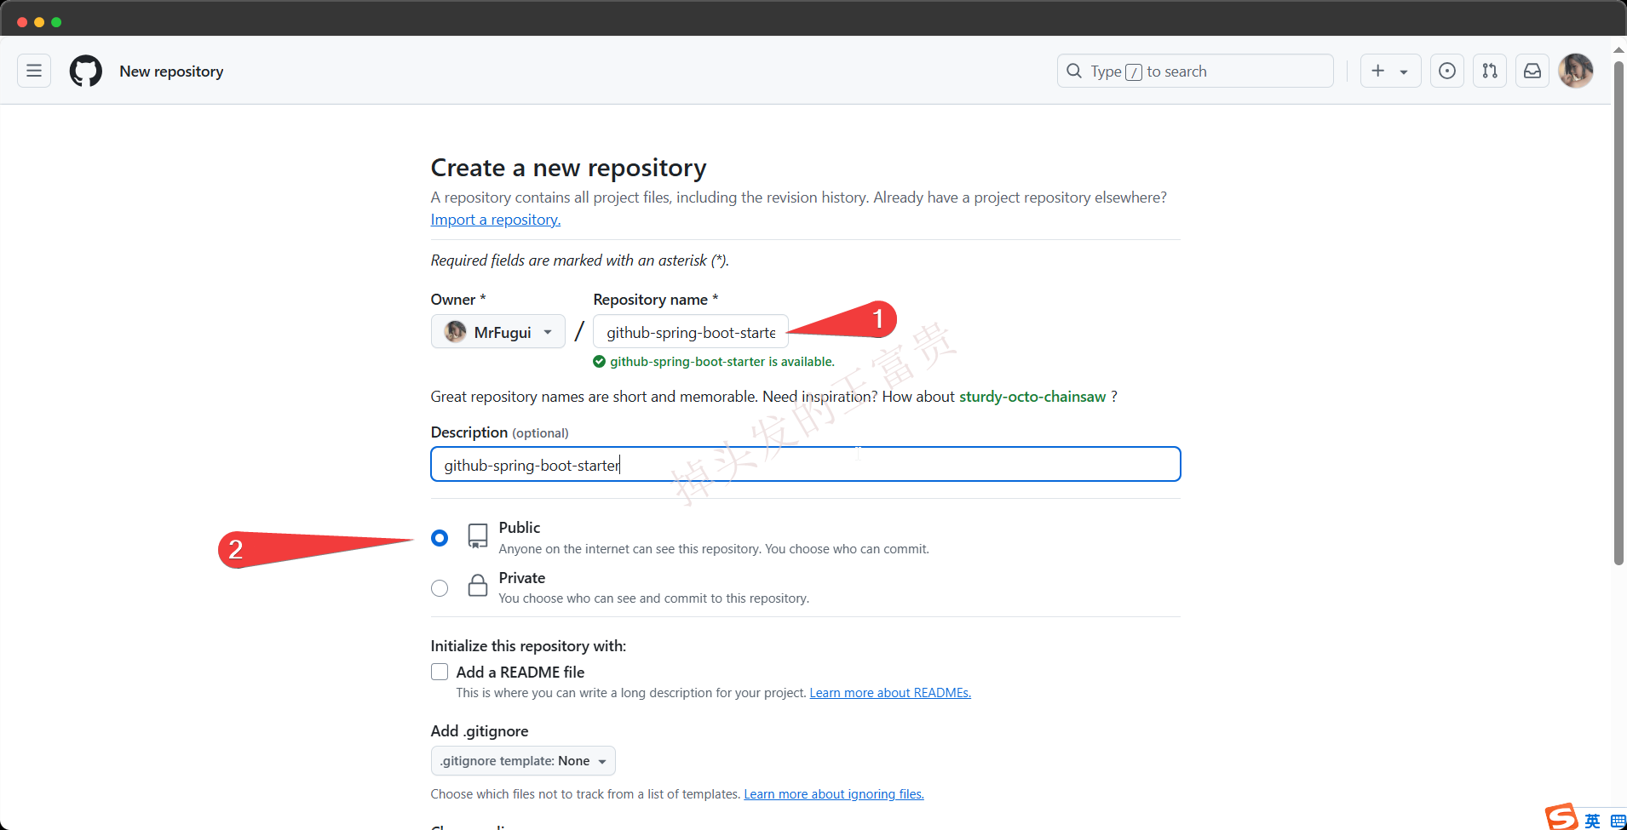
Task: Click the 'Private' option label
Action: point(522,578)
